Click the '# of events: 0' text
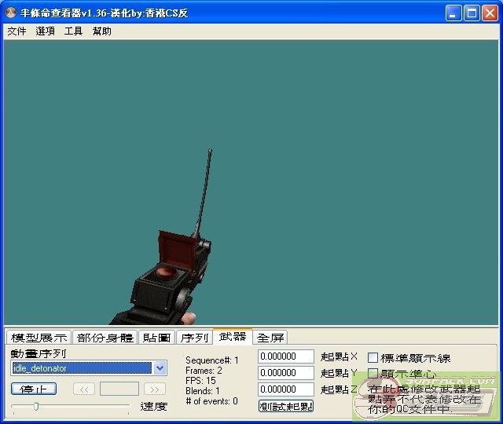503x424 pixels. point(211,401)
